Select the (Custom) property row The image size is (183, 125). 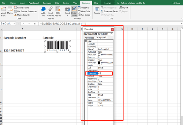tap(100, 47)
